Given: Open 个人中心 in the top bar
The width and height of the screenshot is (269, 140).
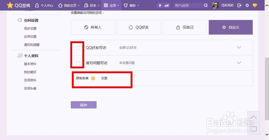Looking at the screenshot, I should click(x=44, y=5).
